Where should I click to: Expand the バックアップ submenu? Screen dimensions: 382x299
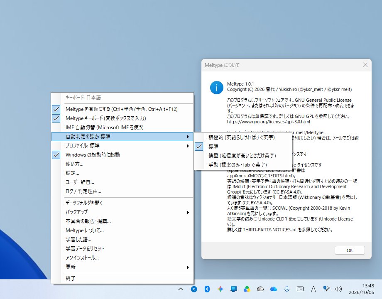(122, 212)
